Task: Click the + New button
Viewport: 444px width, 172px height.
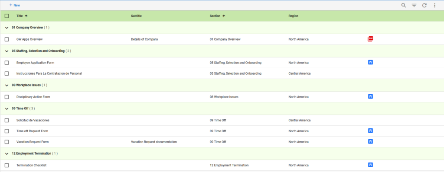Action: click(x=15, y=5)
